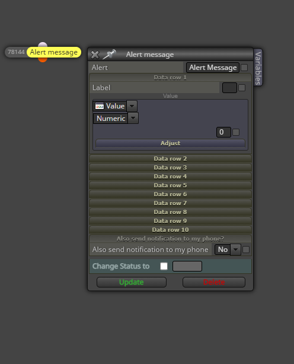Open the Value type dropdown arrow
Image resolution: width=294 pixels, height=364 pixels.
click(x=132, y=106)
